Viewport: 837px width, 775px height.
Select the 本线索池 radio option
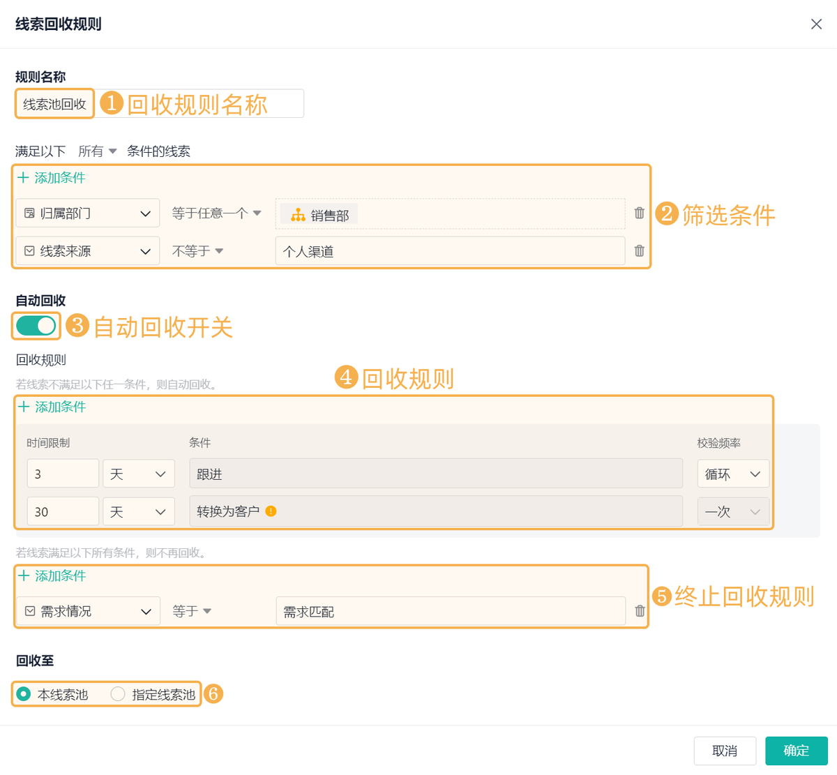click(x=24, y=694)
